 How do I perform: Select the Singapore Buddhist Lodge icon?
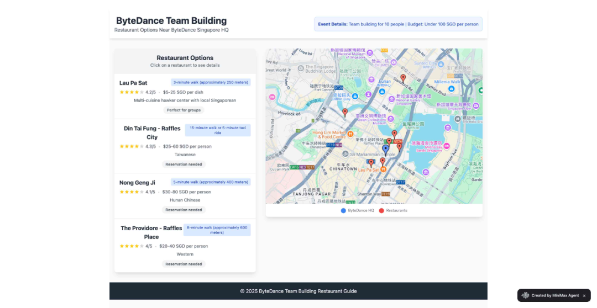300,68
